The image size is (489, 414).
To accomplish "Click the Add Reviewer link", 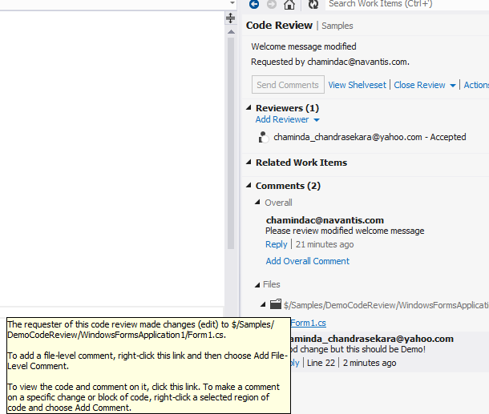I will tap(282, 119).
